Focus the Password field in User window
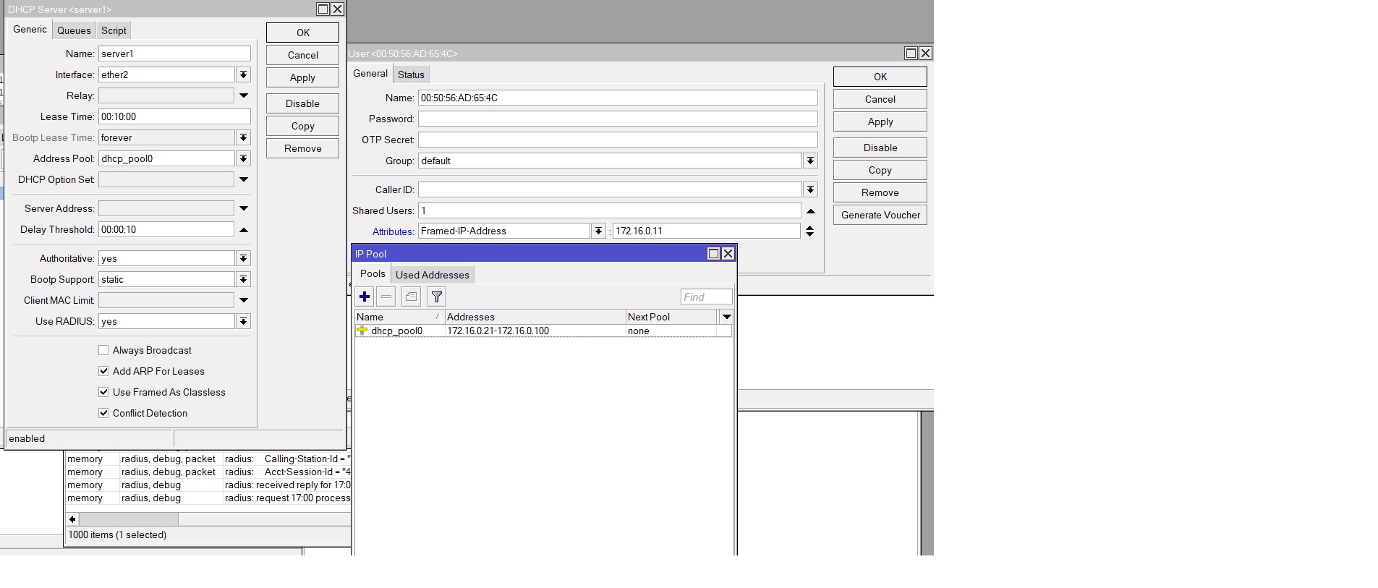The height and width of the screenshot is (588, 1378). (x=618, y=119)
